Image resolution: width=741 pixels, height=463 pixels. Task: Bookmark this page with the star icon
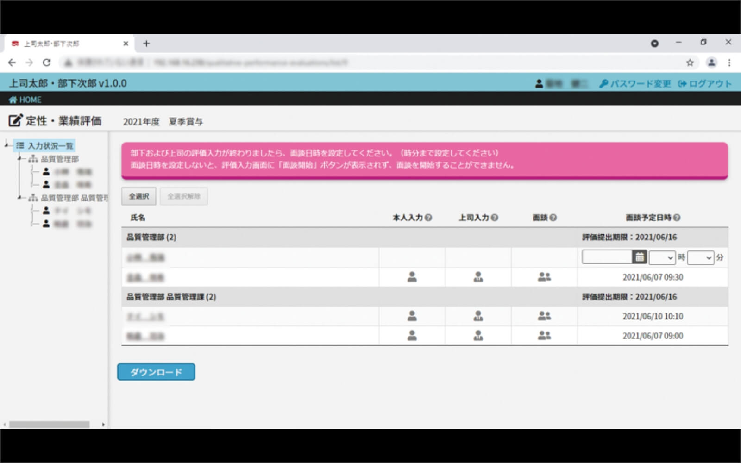click(x=690, y=63)
